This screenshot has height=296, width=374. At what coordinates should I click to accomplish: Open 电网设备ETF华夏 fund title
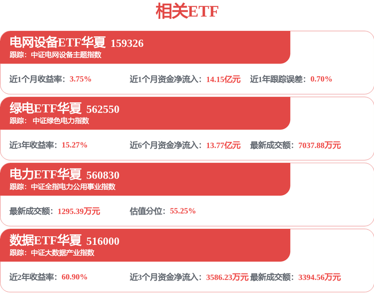pyautogui.click(x=58, y=42)
